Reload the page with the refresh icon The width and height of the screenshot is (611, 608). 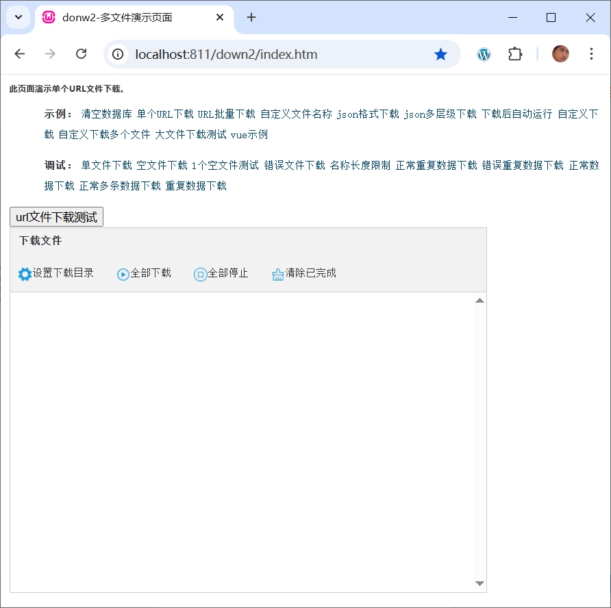point(81,54)
